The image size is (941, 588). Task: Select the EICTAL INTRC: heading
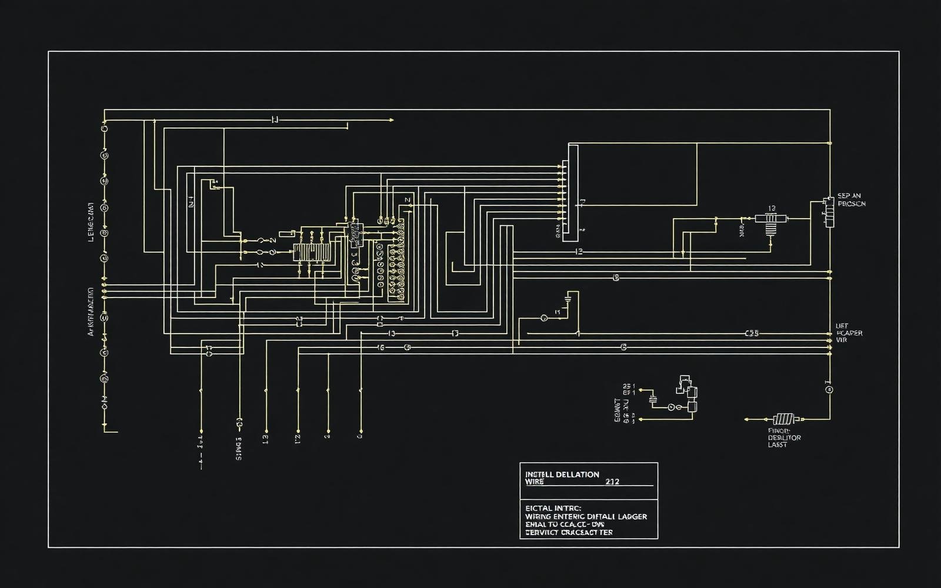[x=553, y=507]
